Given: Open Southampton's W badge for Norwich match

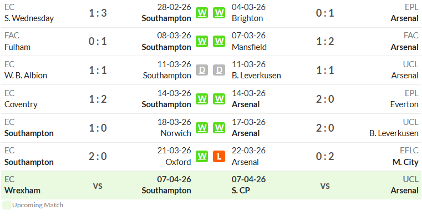Looking at the screenshot, I should pyautogui.click(x=202, y=128).
